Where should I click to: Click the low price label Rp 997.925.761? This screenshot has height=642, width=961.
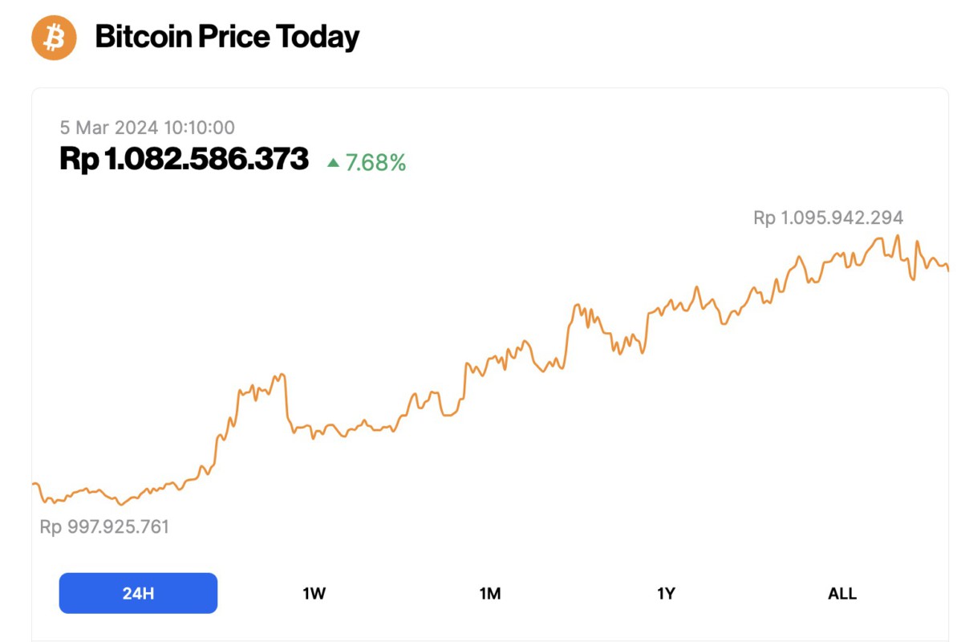click(x=105, y=527)
